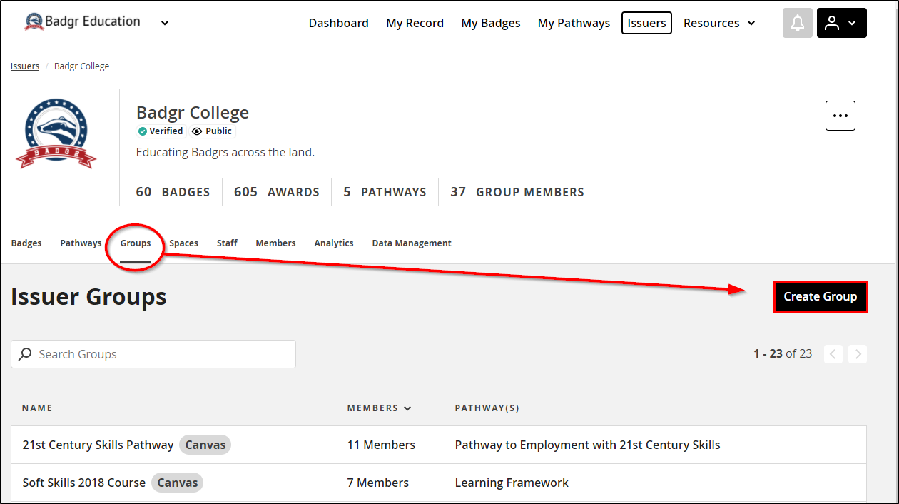The image size is (899, 504).
Task: Click the 37 GROUP MEMBERS stat
Action: 517,192
